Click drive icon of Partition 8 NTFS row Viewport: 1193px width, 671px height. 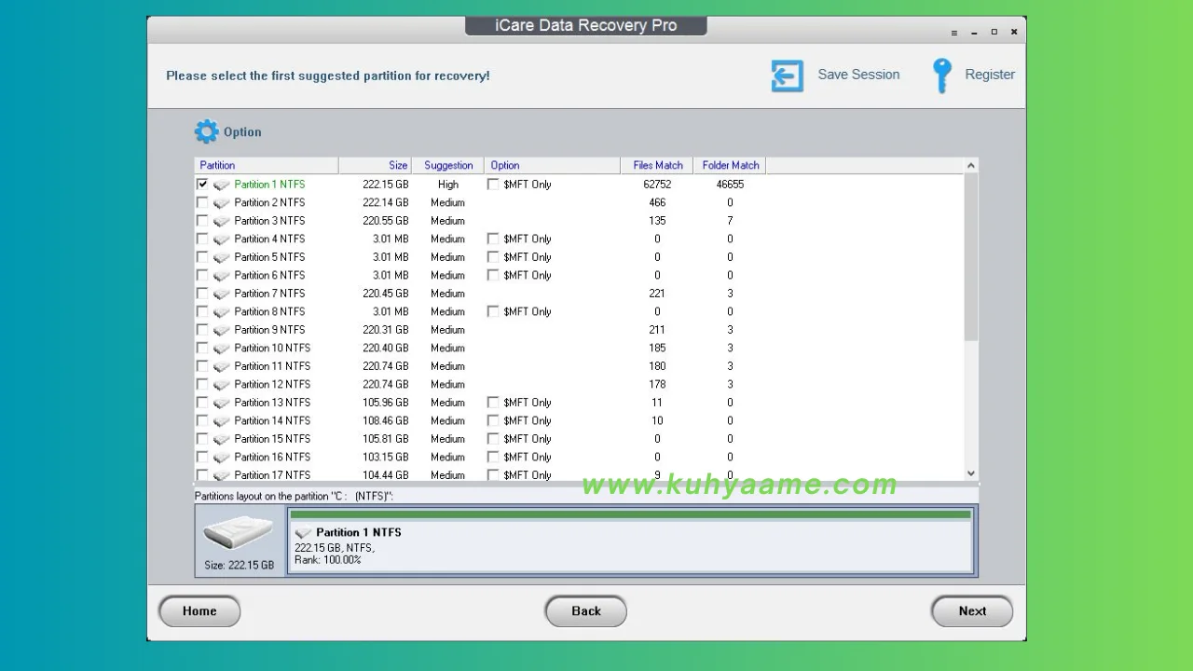coord(221,312)
